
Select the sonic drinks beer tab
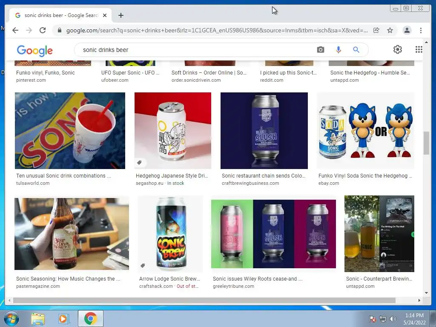click(60, 15)
